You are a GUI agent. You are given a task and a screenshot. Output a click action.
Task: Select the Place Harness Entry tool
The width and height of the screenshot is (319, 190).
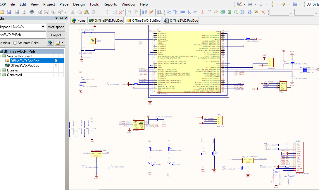pos(249,12)
